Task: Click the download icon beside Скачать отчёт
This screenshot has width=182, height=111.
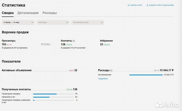Action: coord(128,5)
